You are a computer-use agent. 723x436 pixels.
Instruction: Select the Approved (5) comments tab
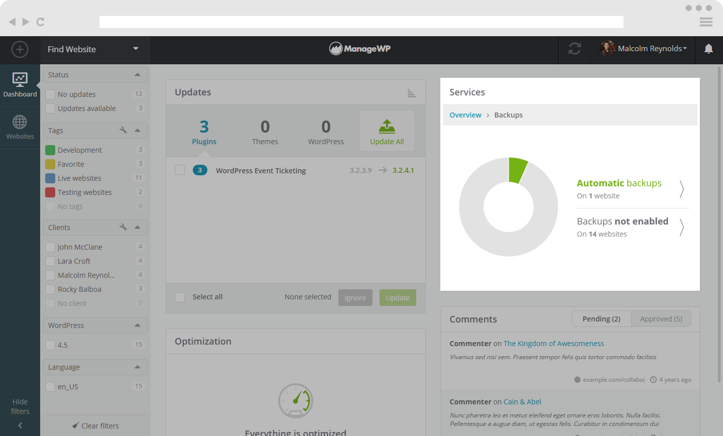click(661, 319)
